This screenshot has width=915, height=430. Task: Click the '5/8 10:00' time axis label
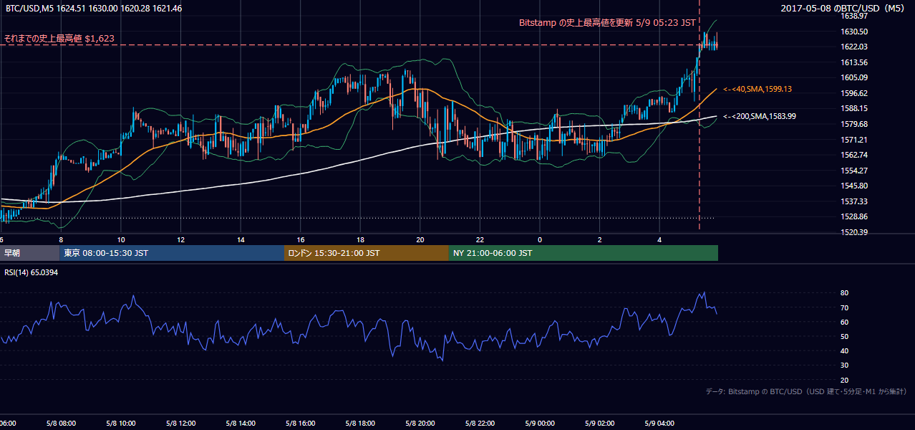click(121, 424)
